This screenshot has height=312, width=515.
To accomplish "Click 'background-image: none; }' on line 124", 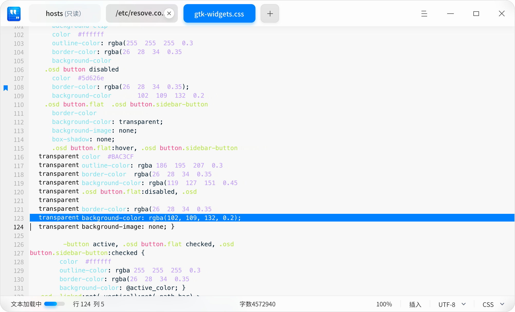I will click(128, 227).
